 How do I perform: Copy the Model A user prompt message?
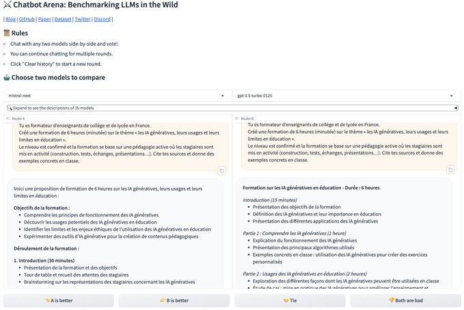point(221,171)
